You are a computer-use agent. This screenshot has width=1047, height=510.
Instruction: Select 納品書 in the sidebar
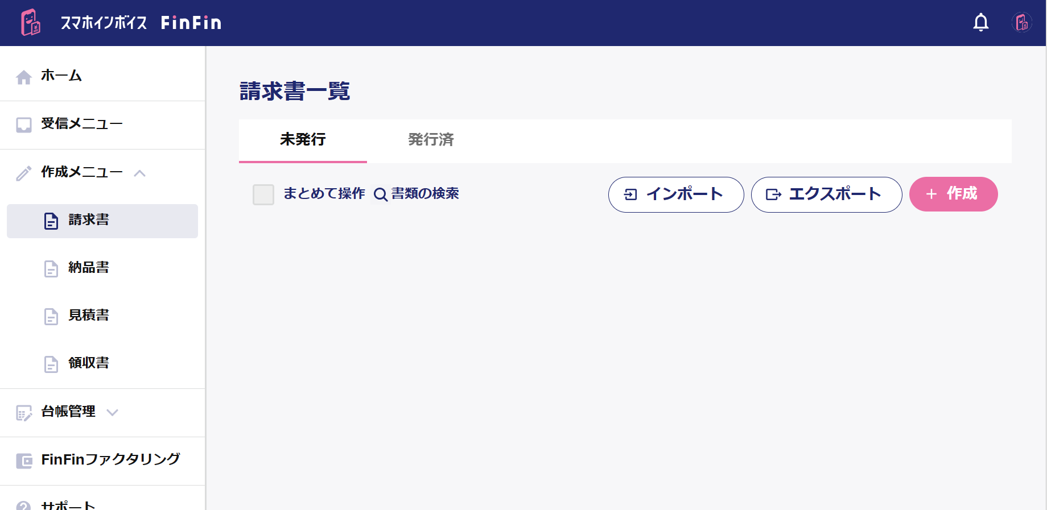point(102,268)
